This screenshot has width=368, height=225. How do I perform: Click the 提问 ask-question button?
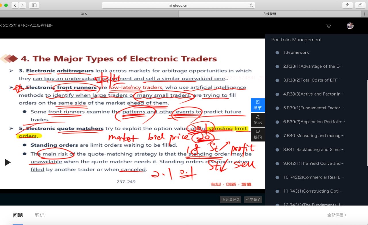point(258,134)
